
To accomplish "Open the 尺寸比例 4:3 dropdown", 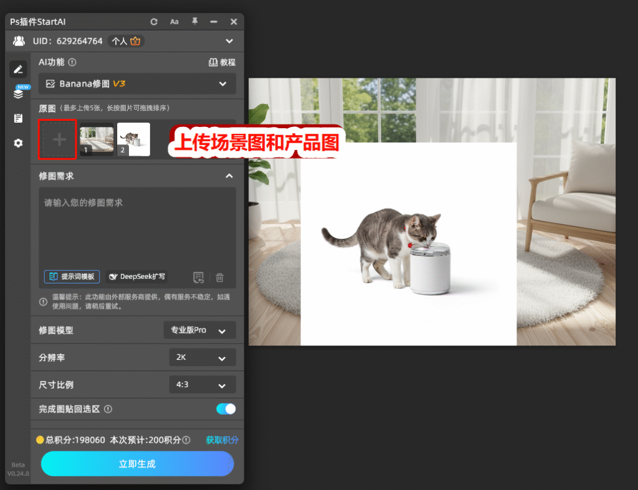I will tap(202, 385).
